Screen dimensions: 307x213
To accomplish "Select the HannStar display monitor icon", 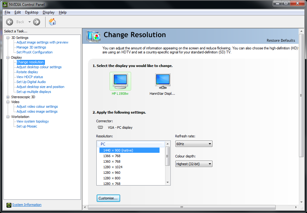I will 163,81.
